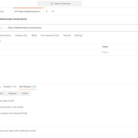Click the Value placeholder cell in params table
The image size is (138, 138).
(119, 52)
